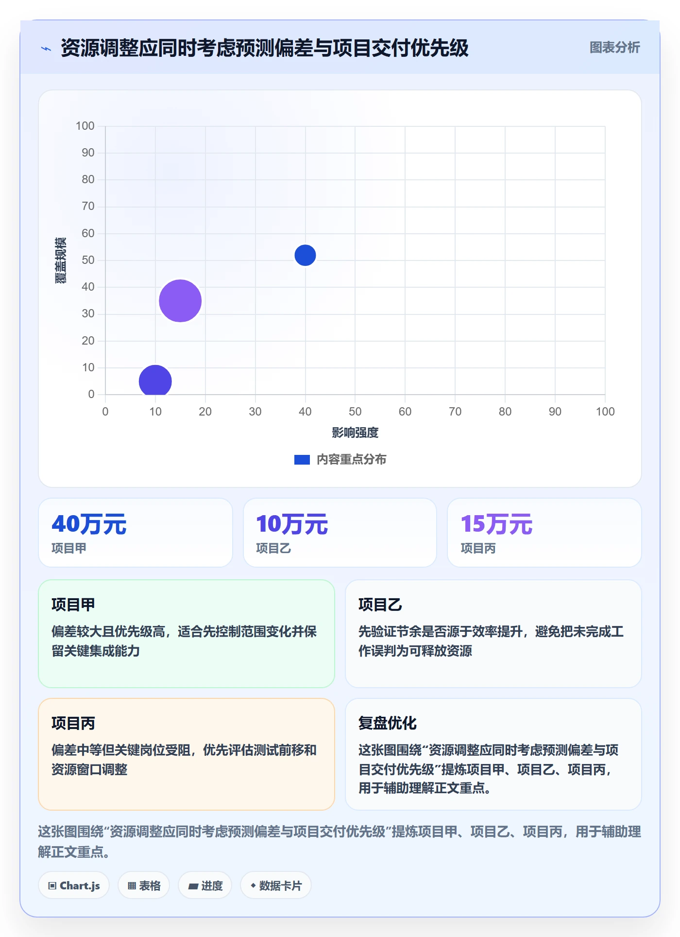680x937 pixels.
Task: Click the 项目甲 label under 40万元
Action: [x=69, y=549]
